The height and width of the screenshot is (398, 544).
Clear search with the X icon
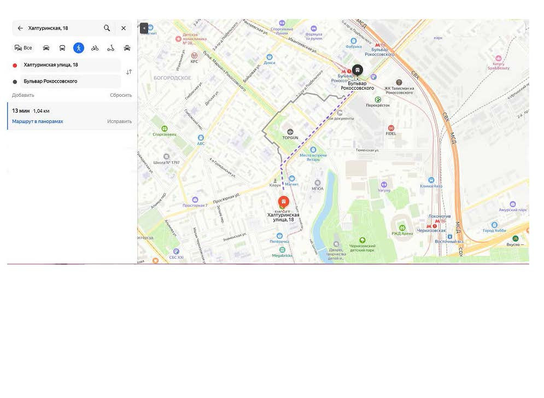(124, 28)
